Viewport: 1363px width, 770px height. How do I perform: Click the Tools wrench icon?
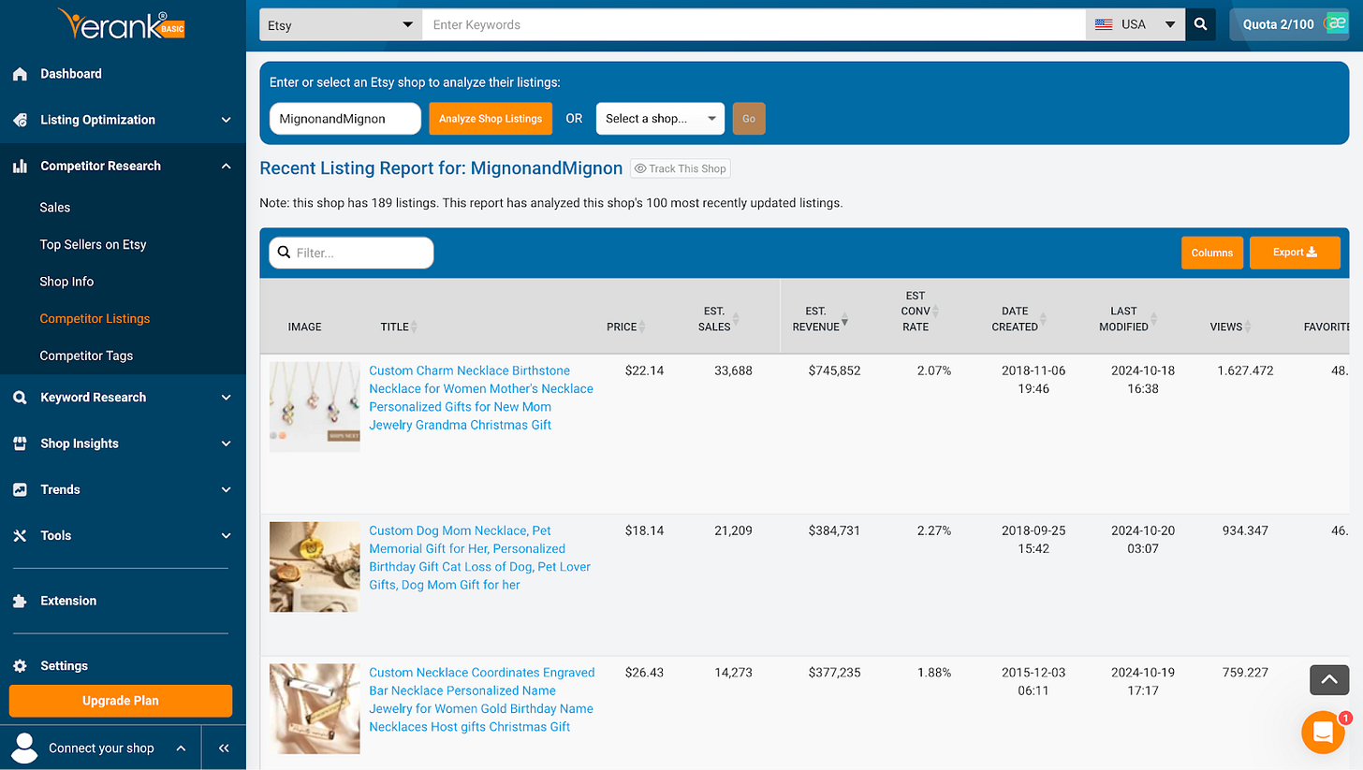coord(20,536)
